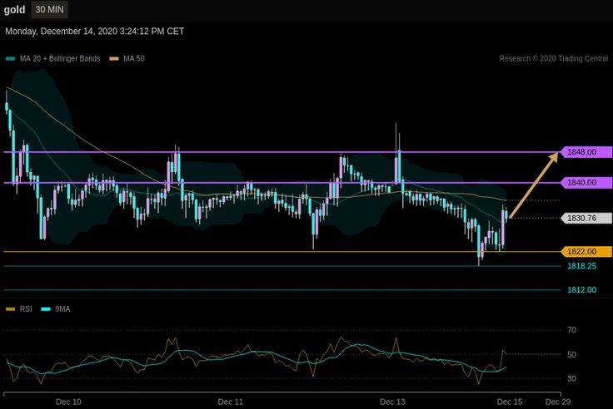The width and height of the screenshot is (613, 409).
Task: Click the MA 20 + Bollinger Bands label
Action: coord(60,58)
